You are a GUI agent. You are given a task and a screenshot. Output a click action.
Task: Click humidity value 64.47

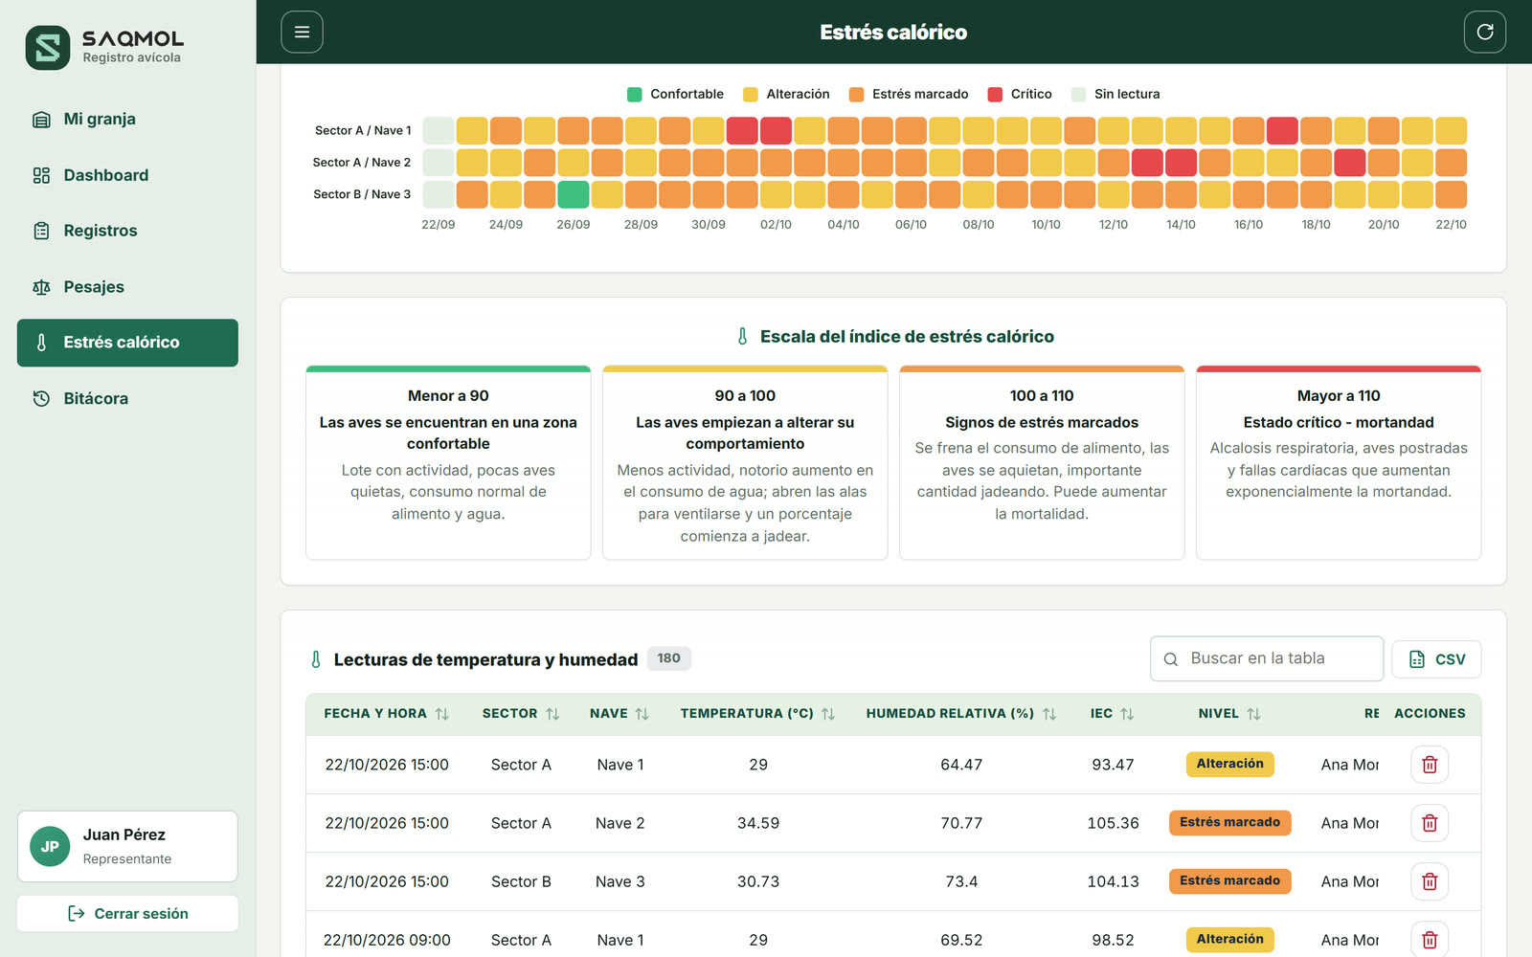(961, 765)
